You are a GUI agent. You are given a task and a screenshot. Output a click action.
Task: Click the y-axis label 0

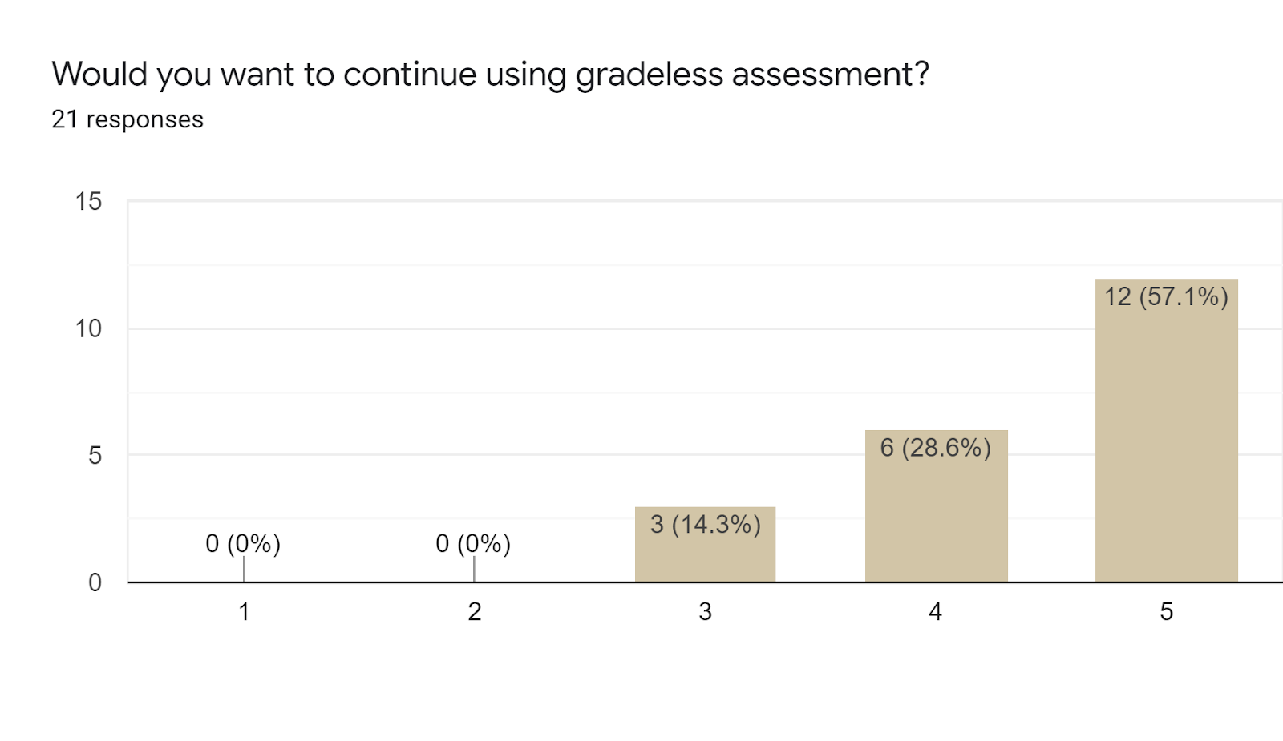click(95, 582)
